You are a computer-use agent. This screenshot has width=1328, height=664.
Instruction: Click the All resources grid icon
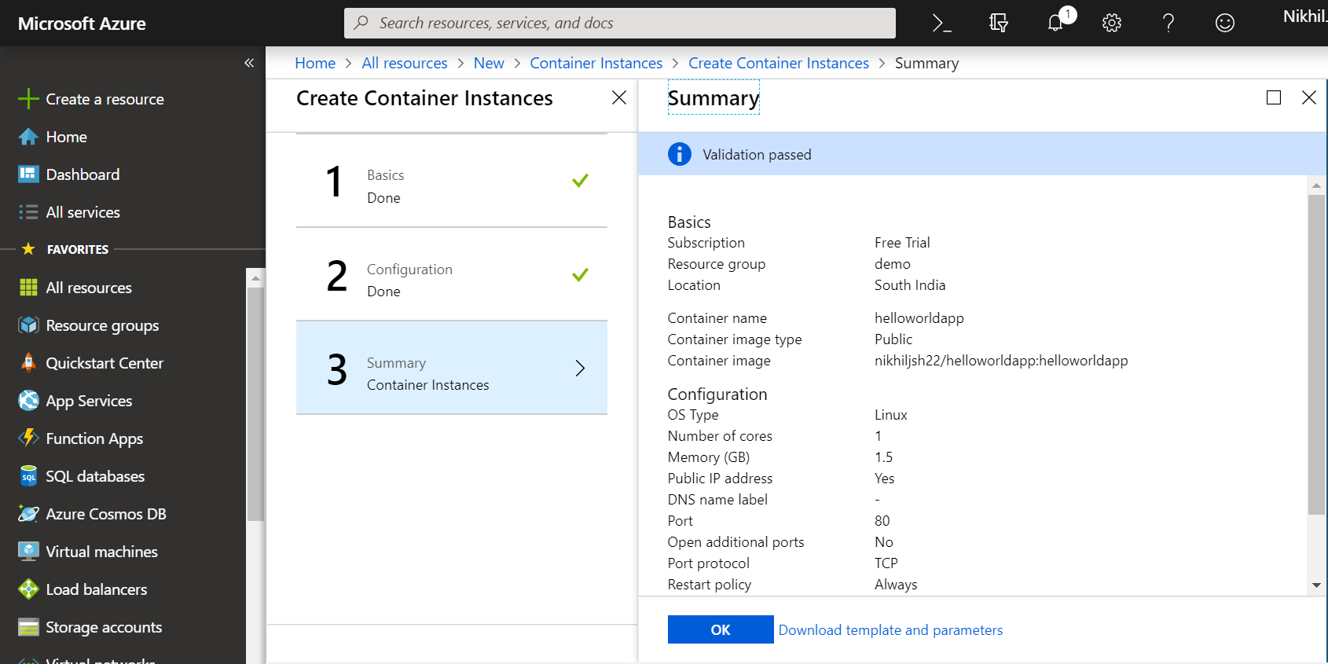[28, 288]
